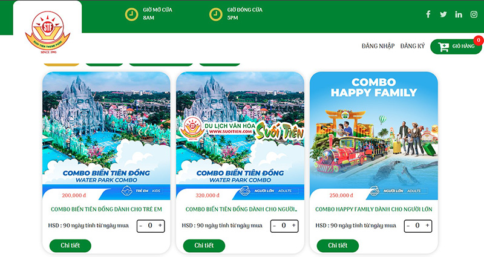Click Chi tiết under the 320,000 đ combo
Screen dimensions: 484x257
(x=204, y=246)
